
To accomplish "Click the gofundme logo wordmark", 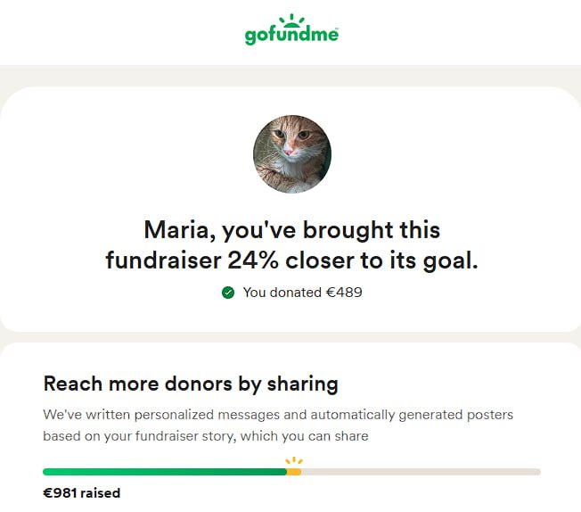I will 291,36.
